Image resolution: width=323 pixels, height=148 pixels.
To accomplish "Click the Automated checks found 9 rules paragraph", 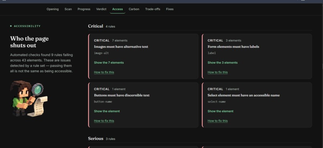I will (x=41, y=63).
